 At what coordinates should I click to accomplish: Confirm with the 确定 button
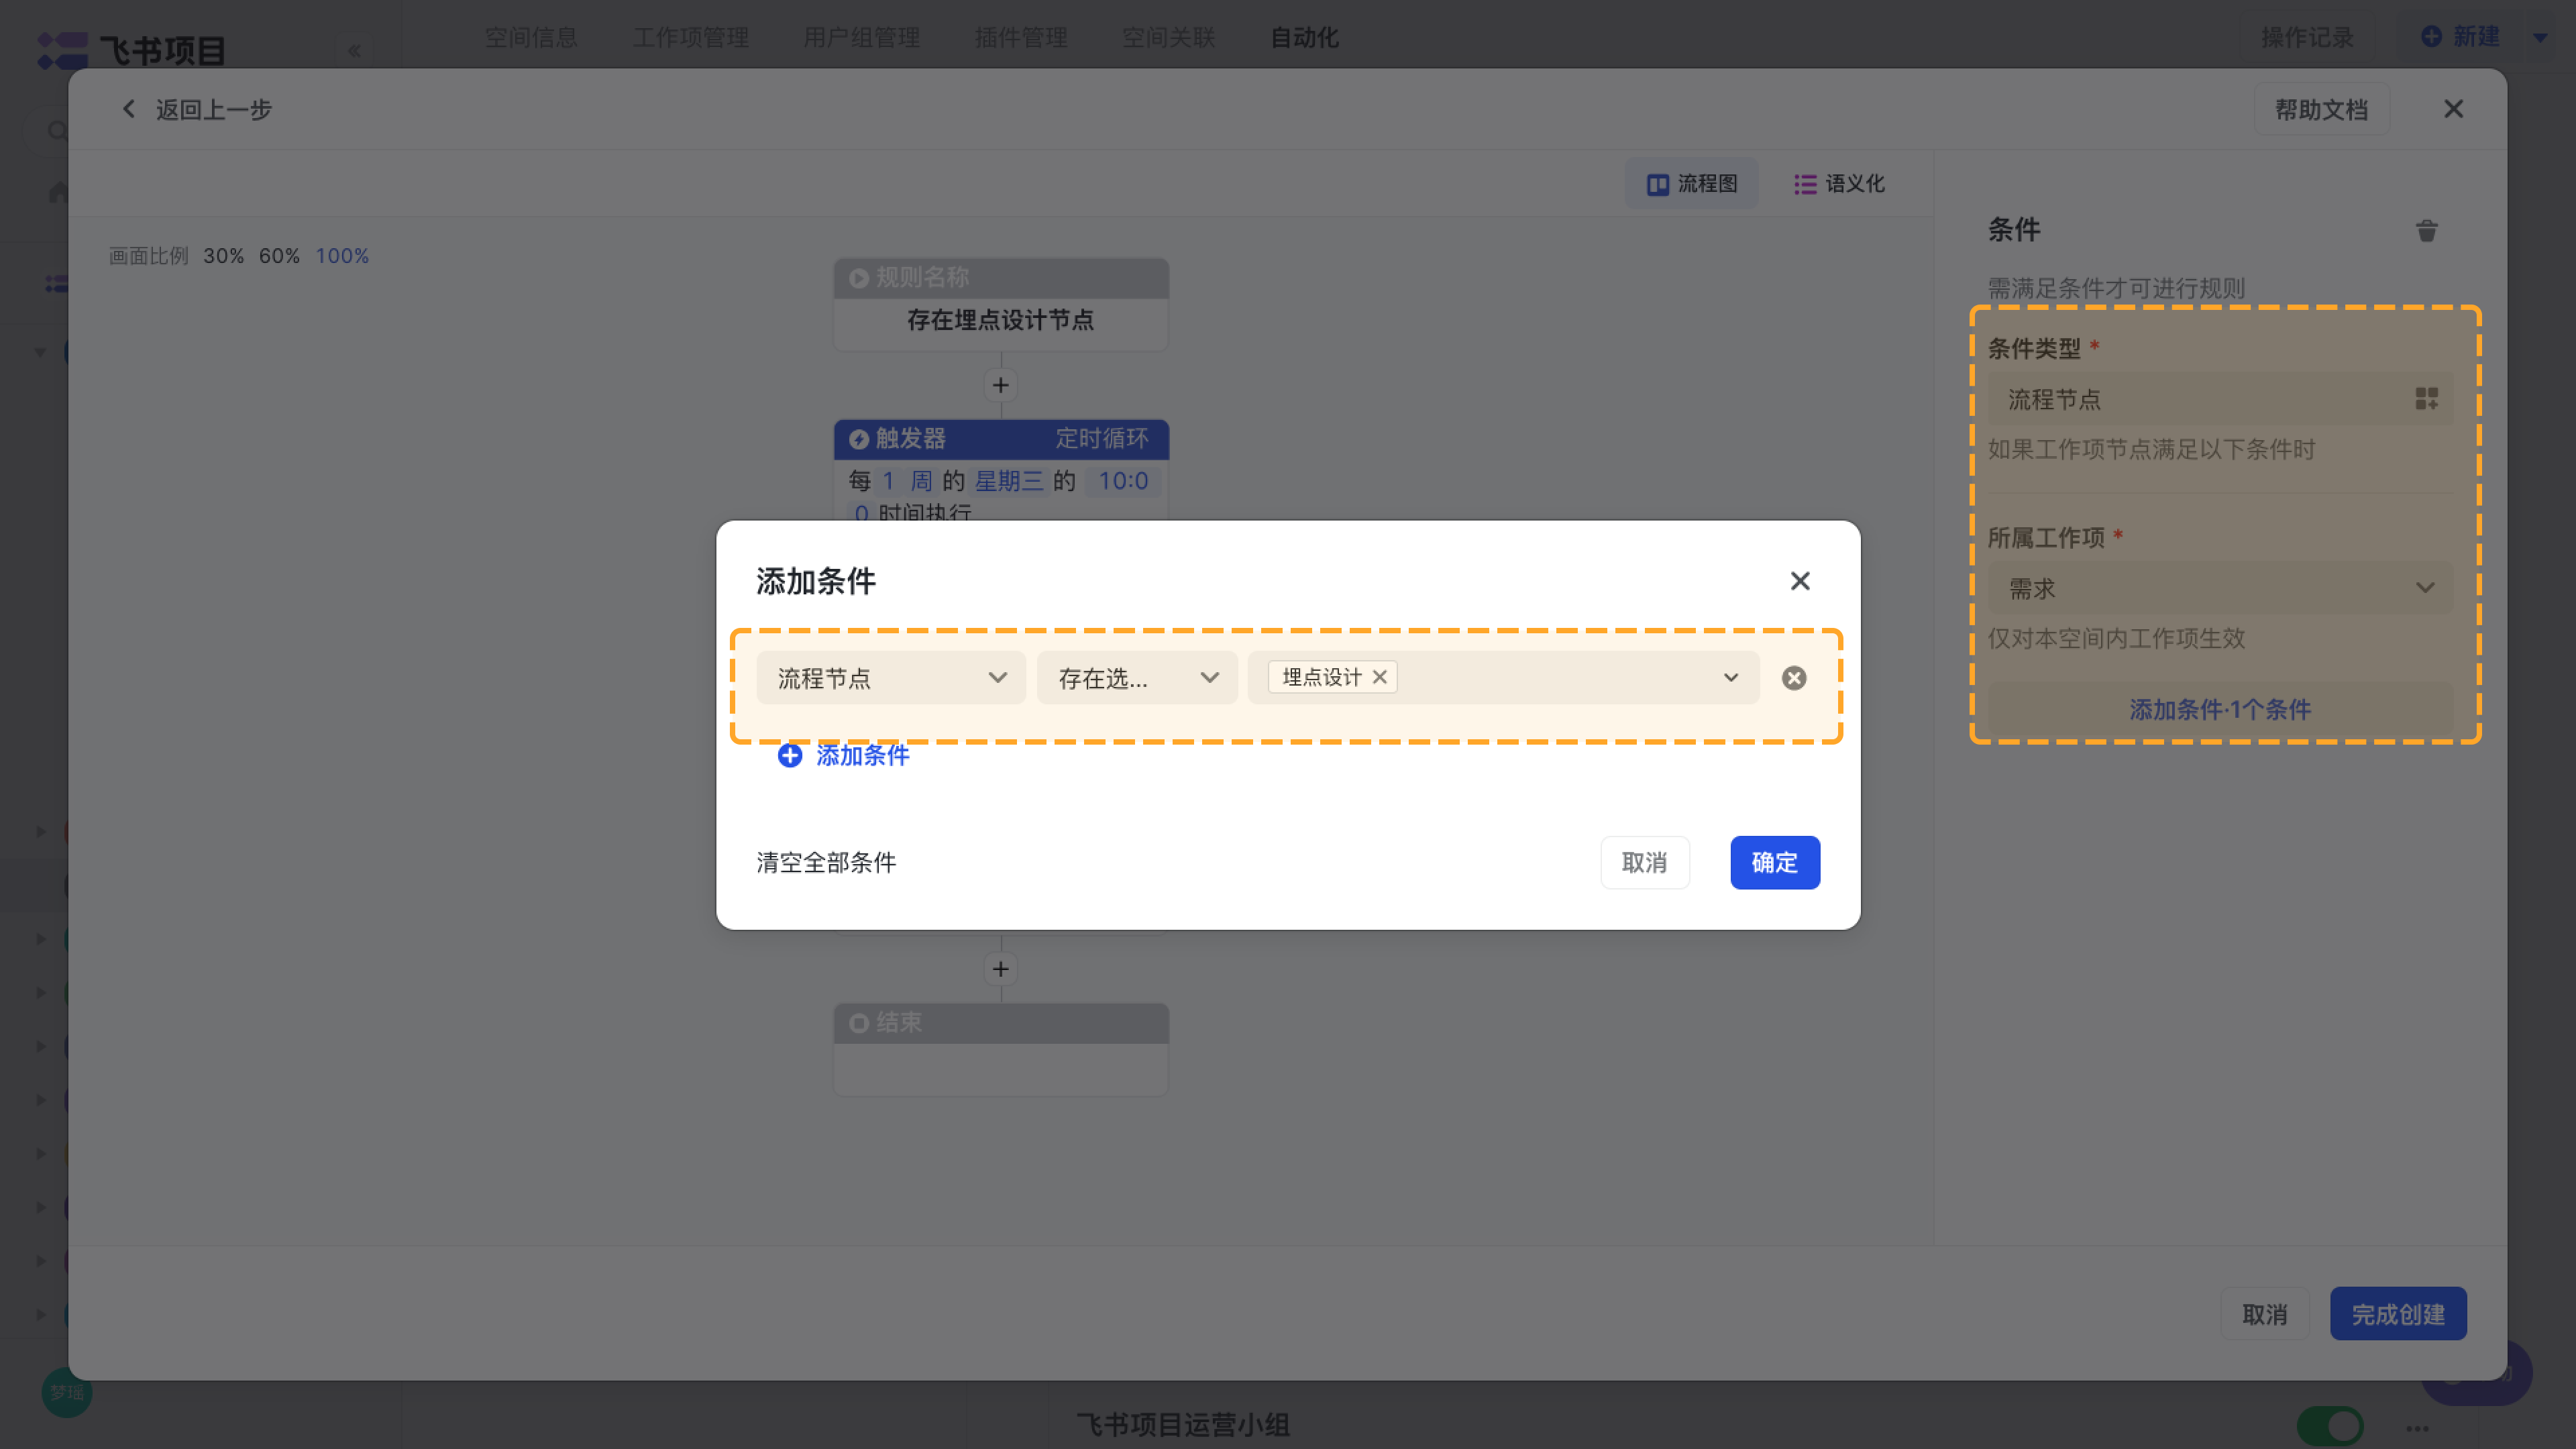(x=1775, y=862)
